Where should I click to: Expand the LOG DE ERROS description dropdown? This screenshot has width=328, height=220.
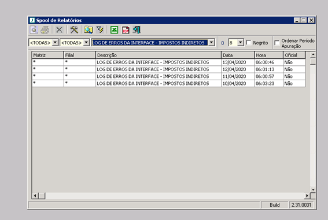tap(212, 43)
